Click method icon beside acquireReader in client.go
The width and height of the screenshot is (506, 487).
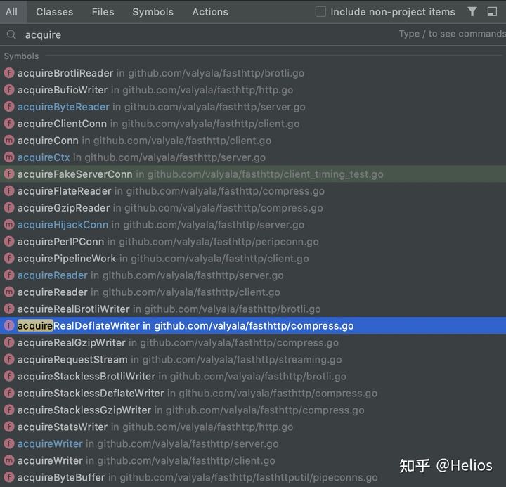[x=9, y=292]
